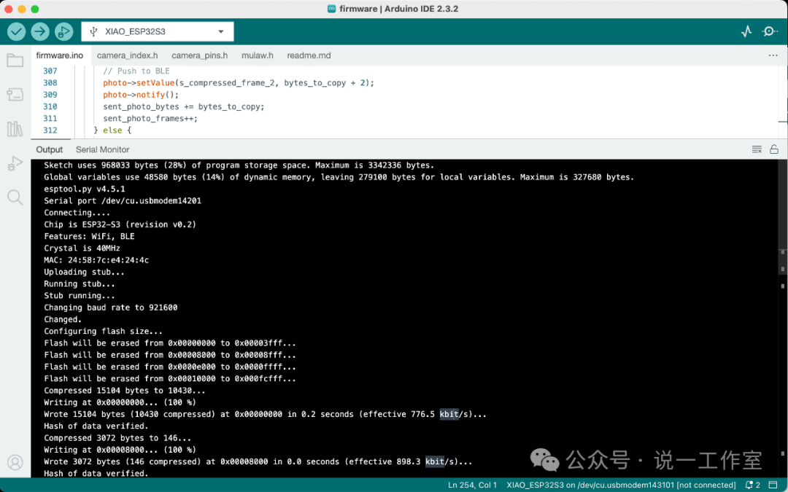Open the Serial Monitor magnifier icon in the toolbar
788x492 pixels.
point(770,31)
